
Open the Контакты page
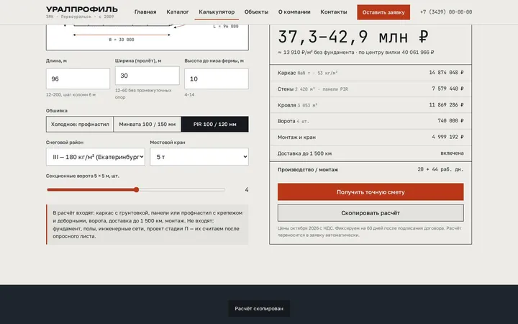tap(334, 12)
